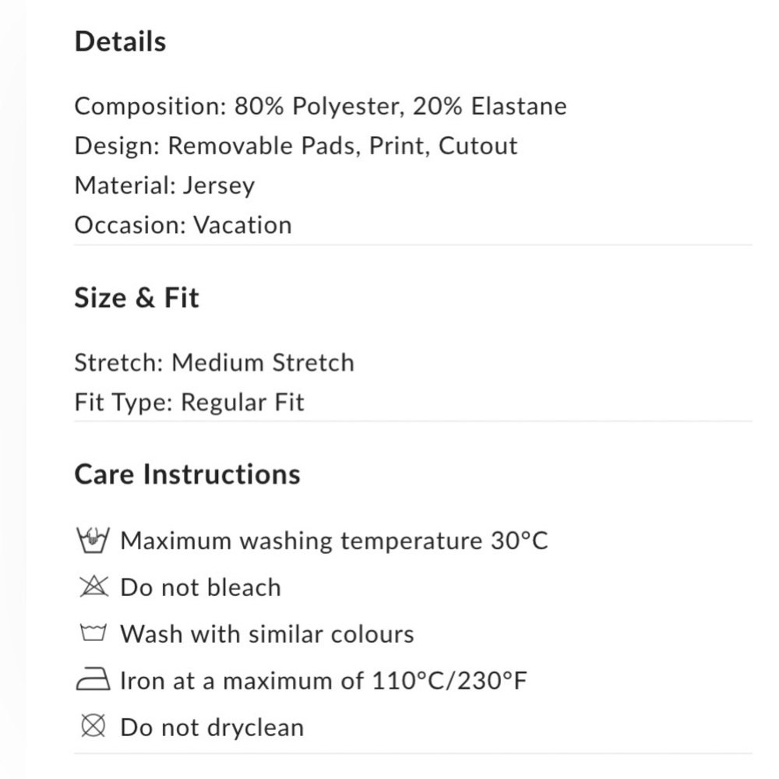Click the do not dryclean circle icon
The image size is (779, 779).
[93, 727]
